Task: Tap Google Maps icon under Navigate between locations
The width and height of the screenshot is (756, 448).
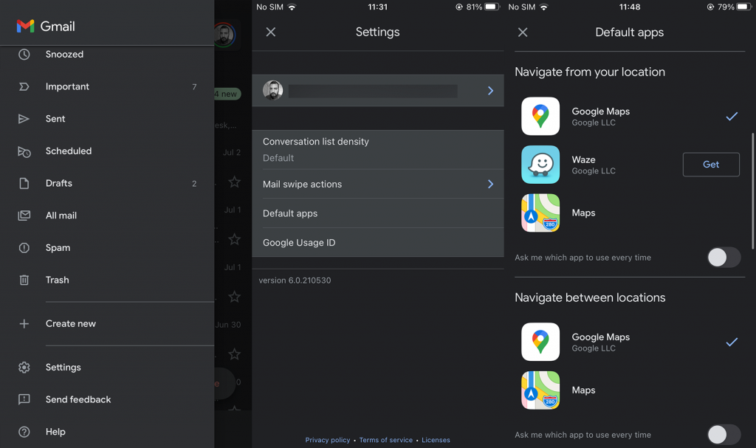Action: [540, 342]
